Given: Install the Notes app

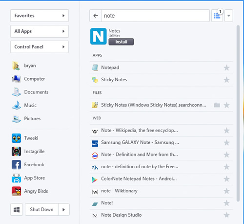Looking at the screenshot, I should (x=121, y=42).
